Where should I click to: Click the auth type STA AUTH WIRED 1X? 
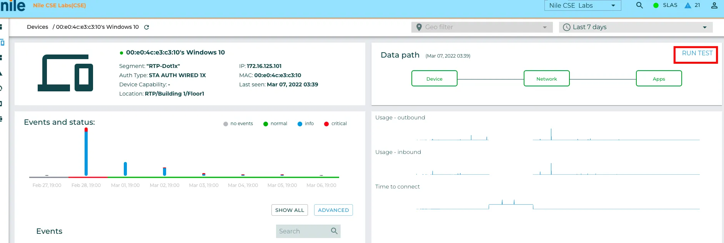click(177, 75)
